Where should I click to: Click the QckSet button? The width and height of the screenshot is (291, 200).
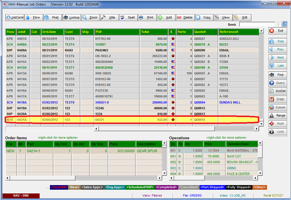coord(277,91)
